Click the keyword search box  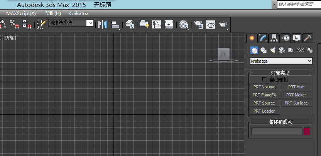pos(299,4)
